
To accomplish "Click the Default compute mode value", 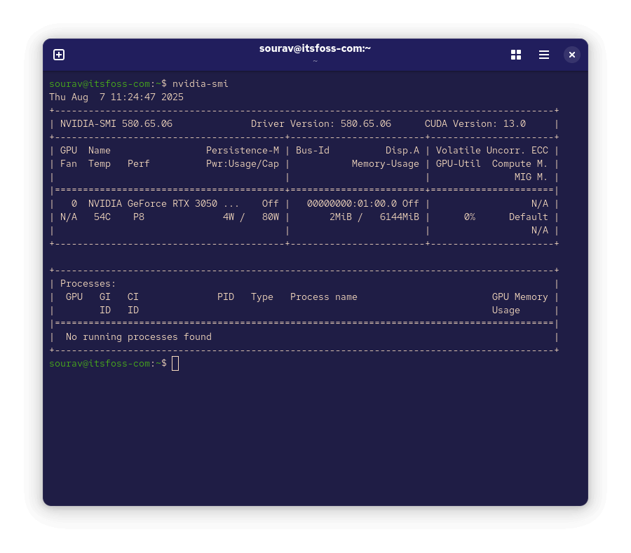I will click(528, 217).
